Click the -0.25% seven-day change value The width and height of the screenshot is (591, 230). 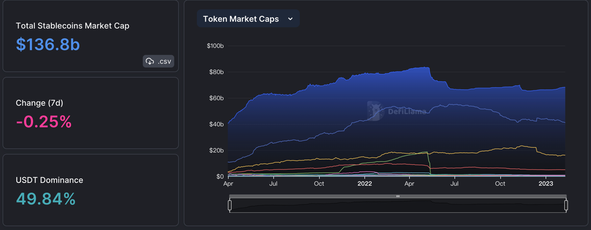click(x=44, y=122)
